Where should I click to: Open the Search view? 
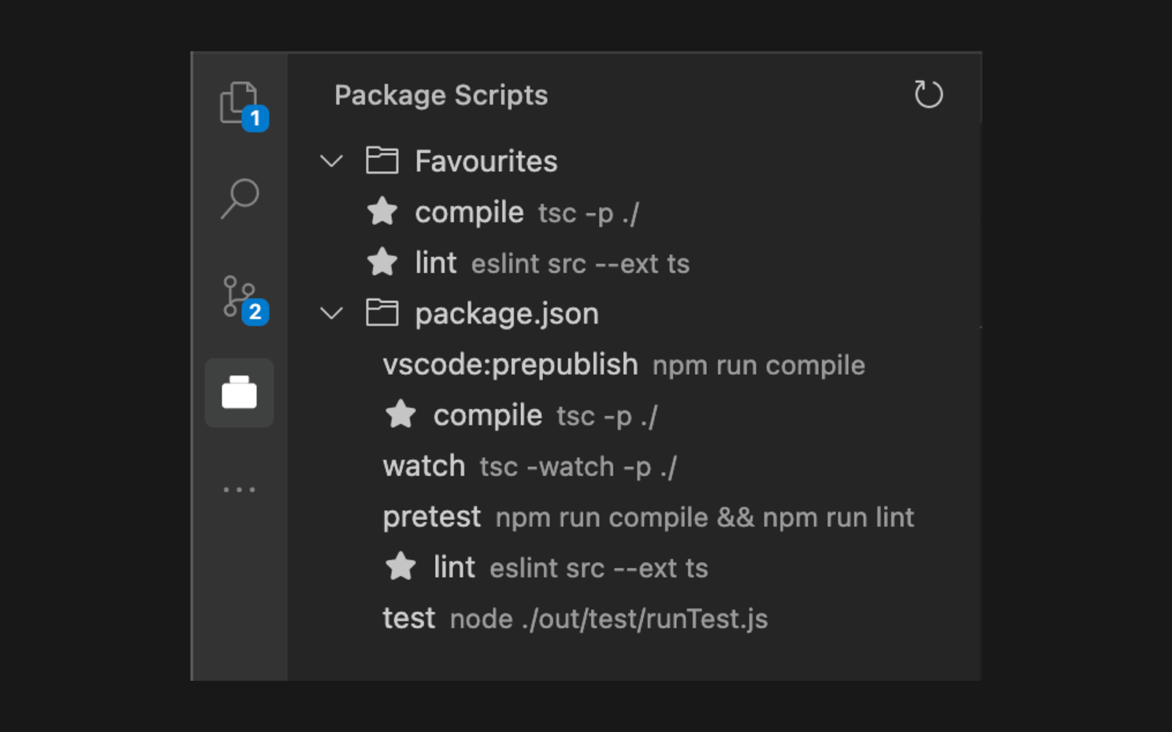pos(240,198)
